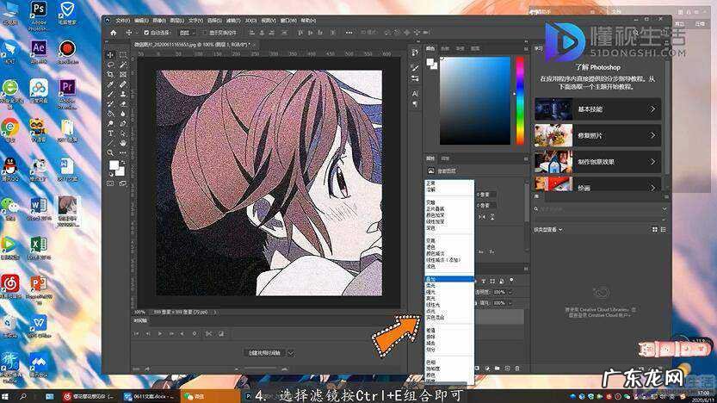The height and width of the screenshot is (403, 717).
Task: Click the 创建视频时间轴 button
Action: point(263,352)
